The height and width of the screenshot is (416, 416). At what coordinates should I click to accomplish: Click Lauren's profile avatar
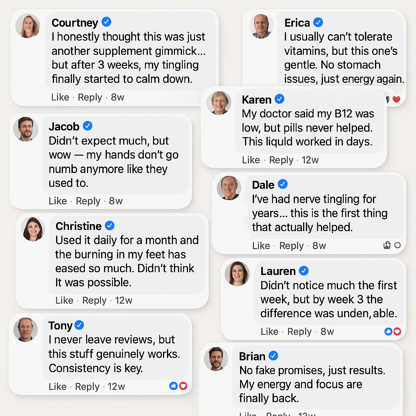point(237,273)
